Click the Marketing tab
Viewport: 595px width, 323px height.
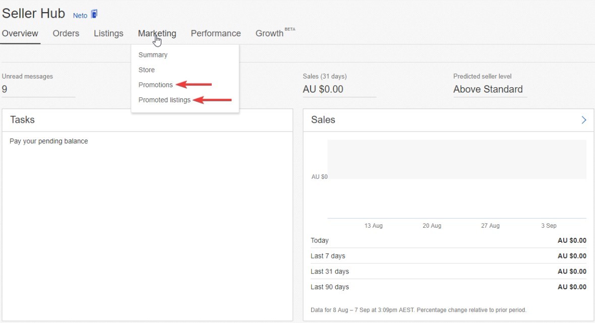click(x=157, y=34)
